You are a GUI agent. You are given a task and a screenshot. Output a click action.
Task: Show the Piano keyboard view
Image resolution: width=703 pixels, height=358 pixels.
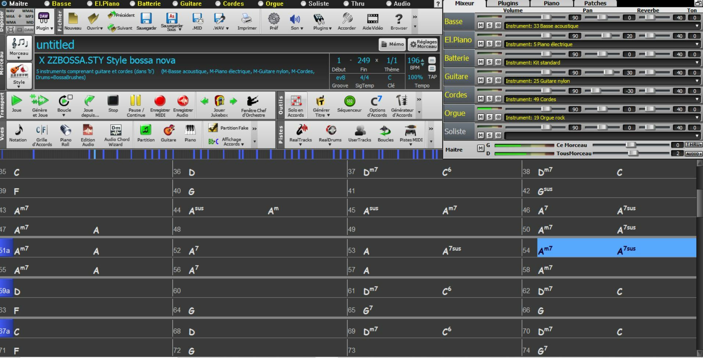190,133
